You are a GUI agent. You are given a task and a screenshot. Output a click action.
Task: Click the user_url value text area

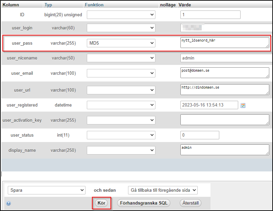[225, 89]
